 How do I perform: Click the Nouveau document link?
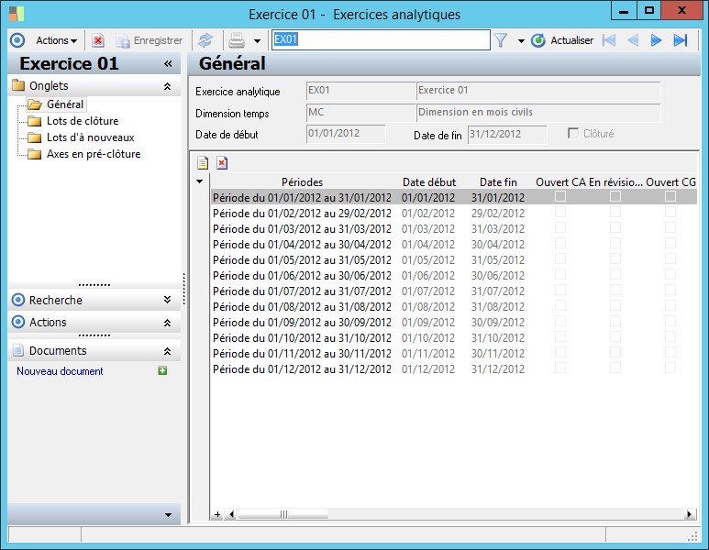(60, 371)
